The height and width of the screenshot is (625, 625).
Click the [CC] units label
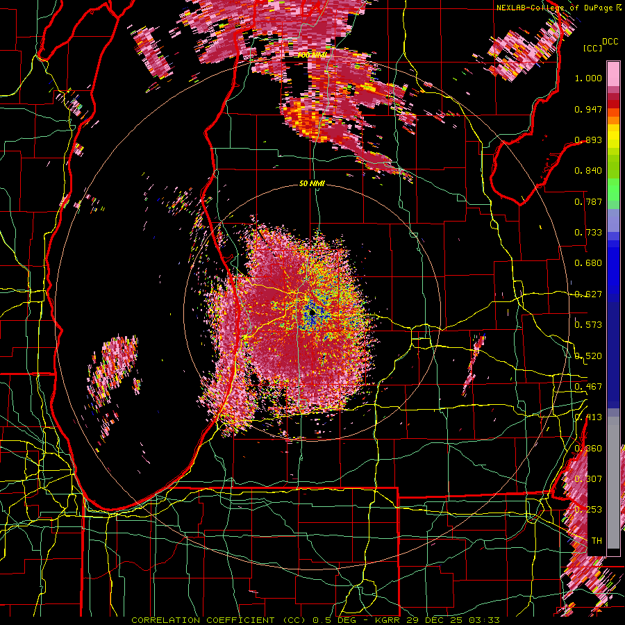coord(593,48)
